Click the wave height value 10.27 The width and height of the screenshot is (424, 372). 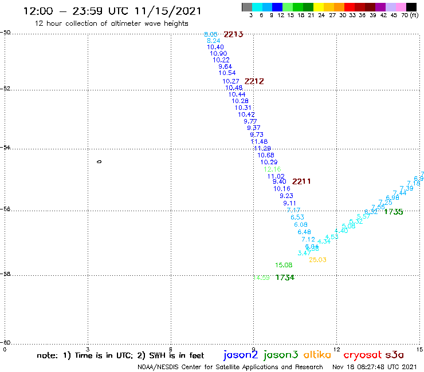coord(231,81)
